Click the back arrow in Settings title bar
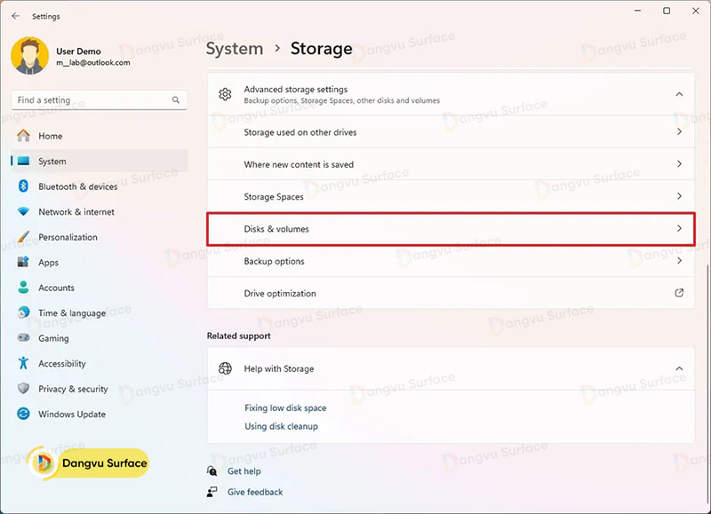Image resolution: width=711 pixels, height=514 pixels. 15,16
